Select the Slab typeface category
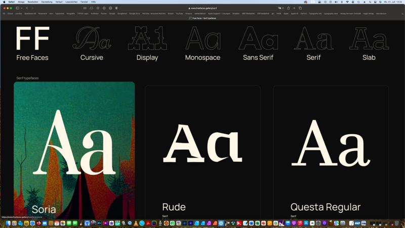405x228 pixels. pyautogui.click(x=369, y=39)
